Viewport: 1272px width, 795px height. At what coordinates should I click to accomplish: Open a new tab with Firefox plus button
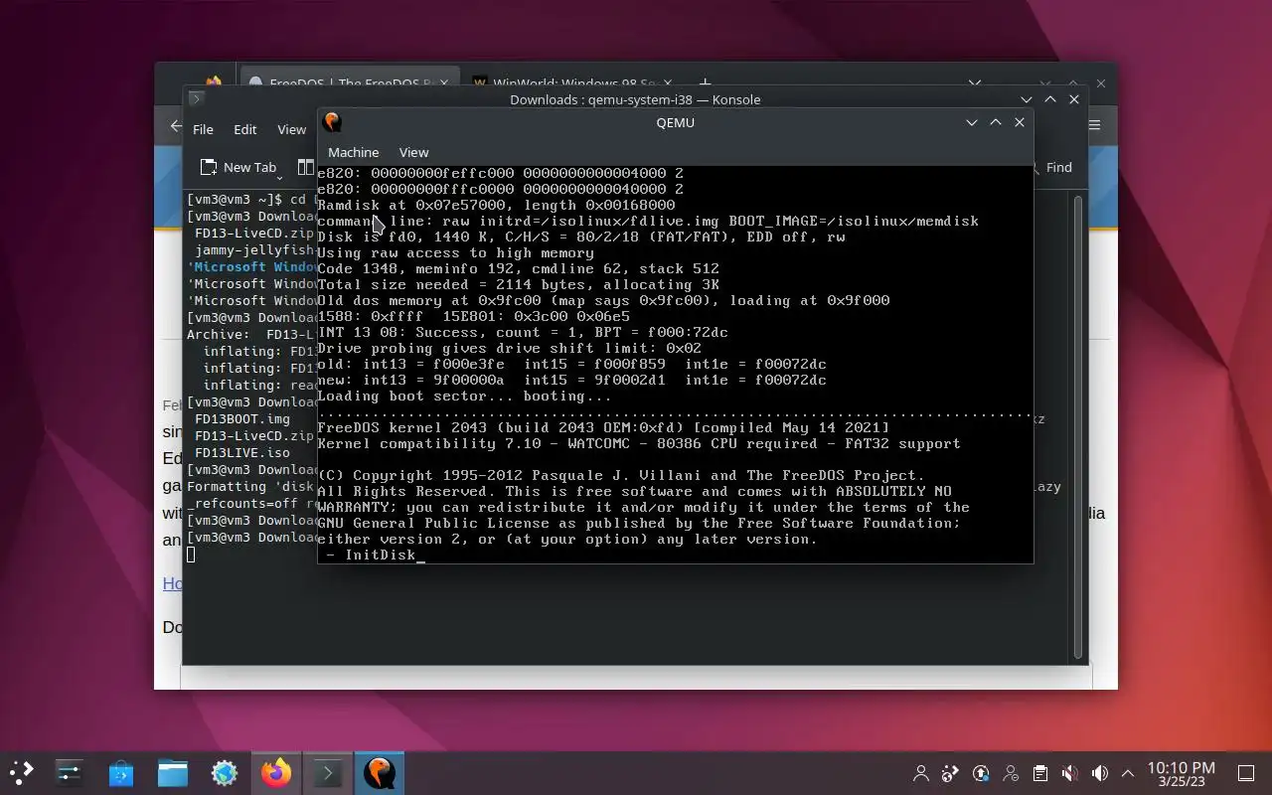tap(705, 83)
